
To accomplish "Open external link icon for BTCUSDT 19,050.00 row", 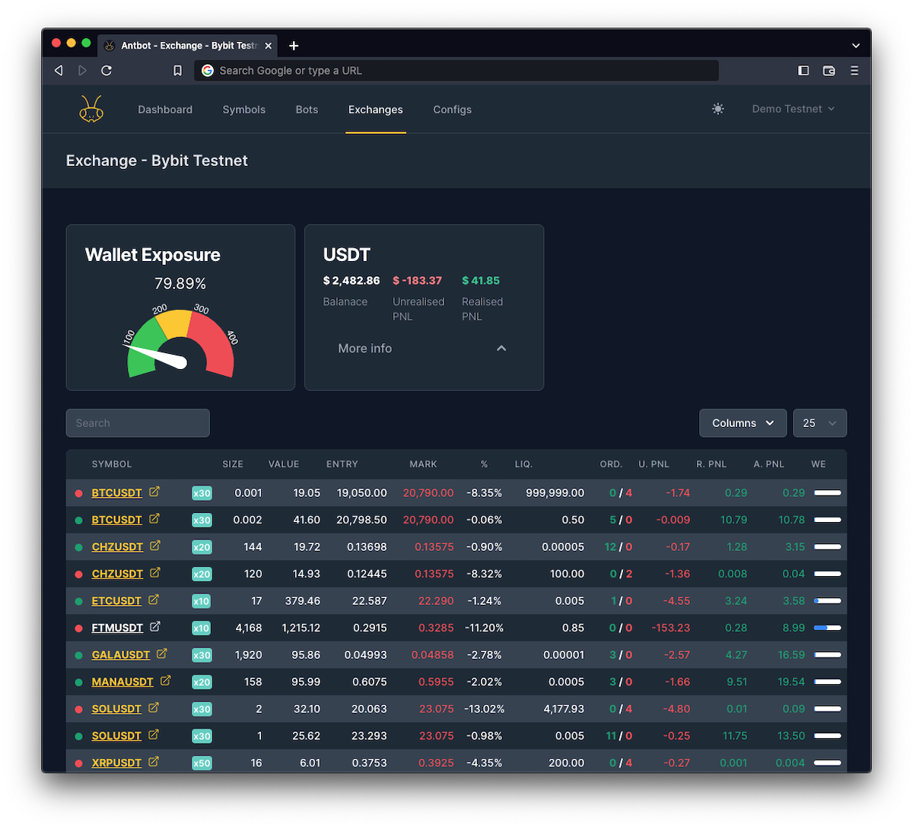I will tap(154, 492).
